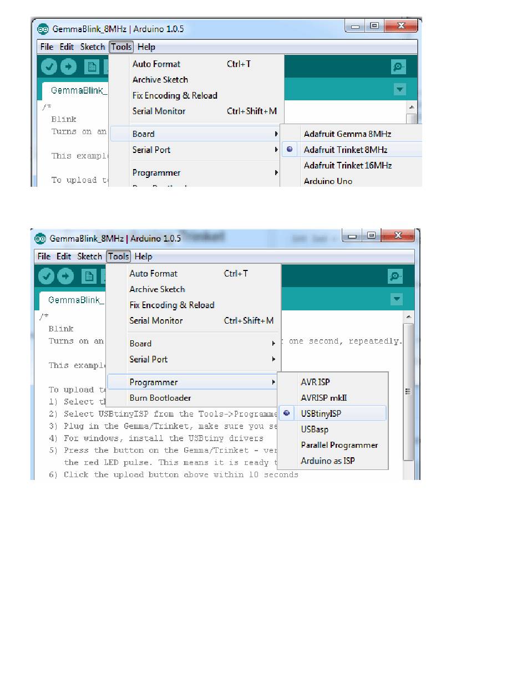Select the USBtinyISP programmer
This screenshot has width=527, height=695.
pyautogui.click(x=332, y=413)
